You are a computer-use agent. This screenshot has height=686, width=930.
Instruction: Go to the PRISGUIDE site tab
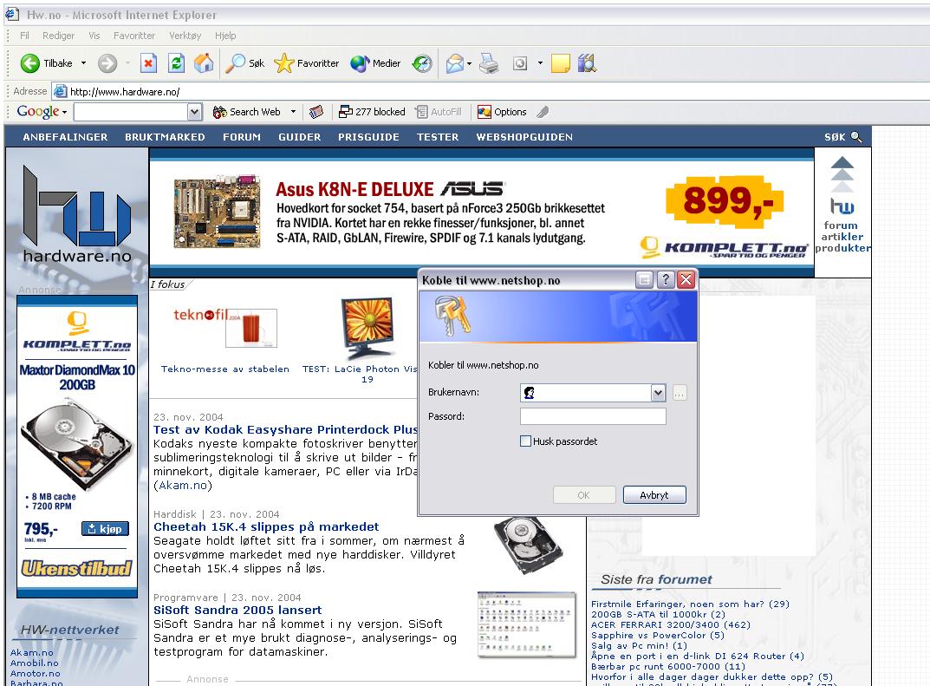click(369, 137)
